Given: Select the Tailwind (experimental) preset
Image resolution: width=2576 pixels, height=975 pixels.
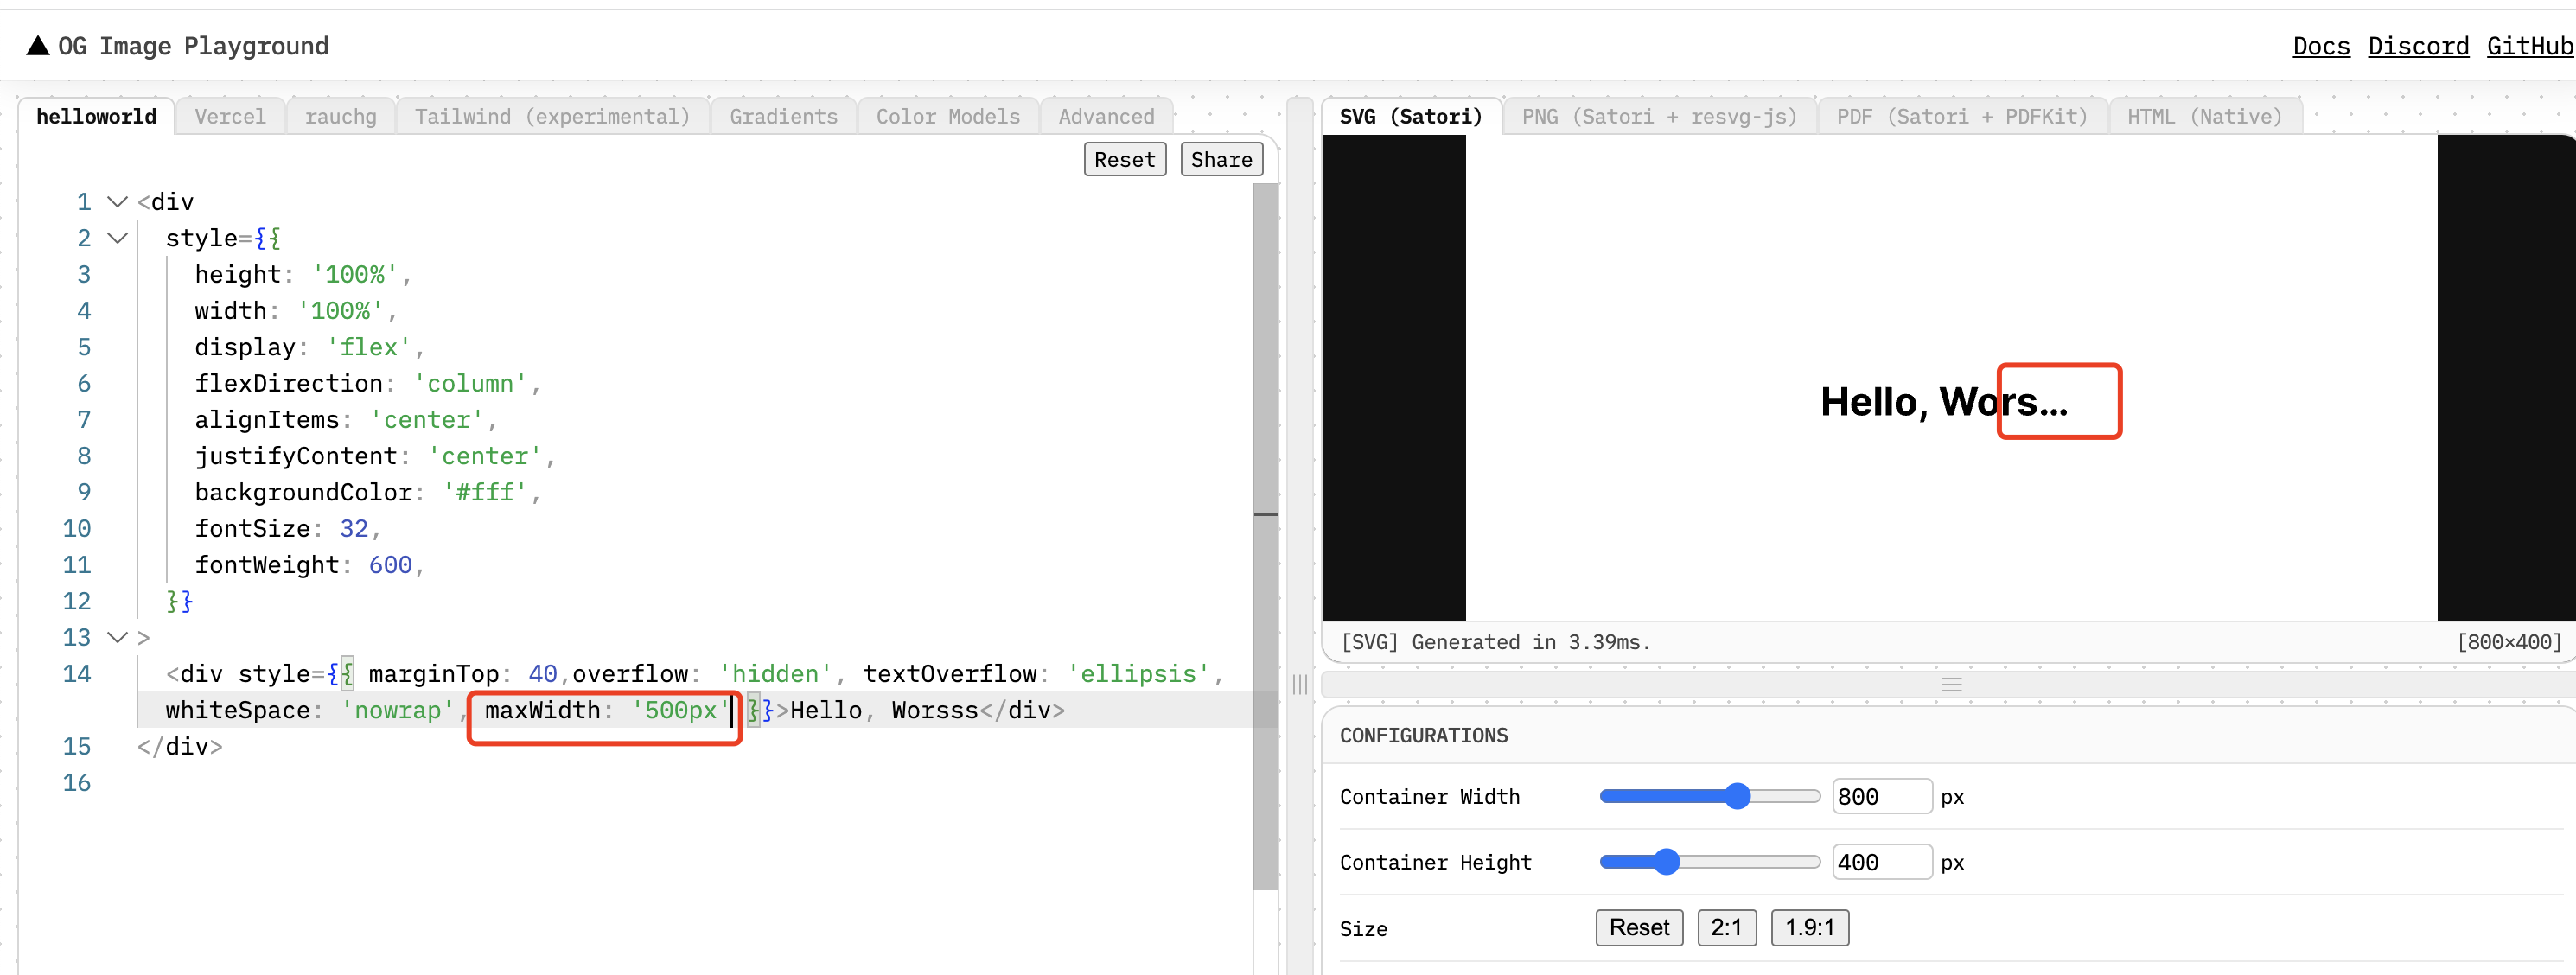Looking at the screenshot, I should 552,116.
